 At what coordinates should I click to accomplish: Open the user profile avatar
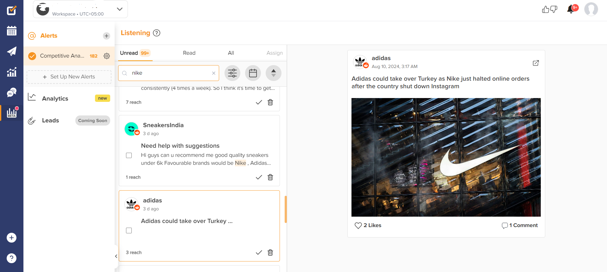click(591, 9)
